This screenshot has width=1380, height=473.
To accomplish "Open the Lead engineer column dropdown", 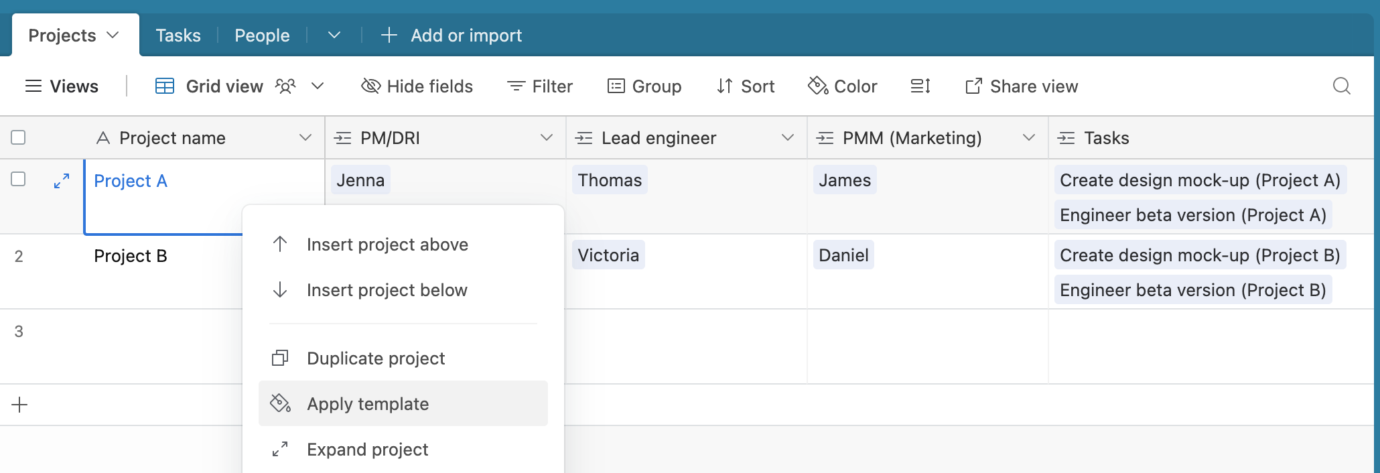I will [788, 137].
